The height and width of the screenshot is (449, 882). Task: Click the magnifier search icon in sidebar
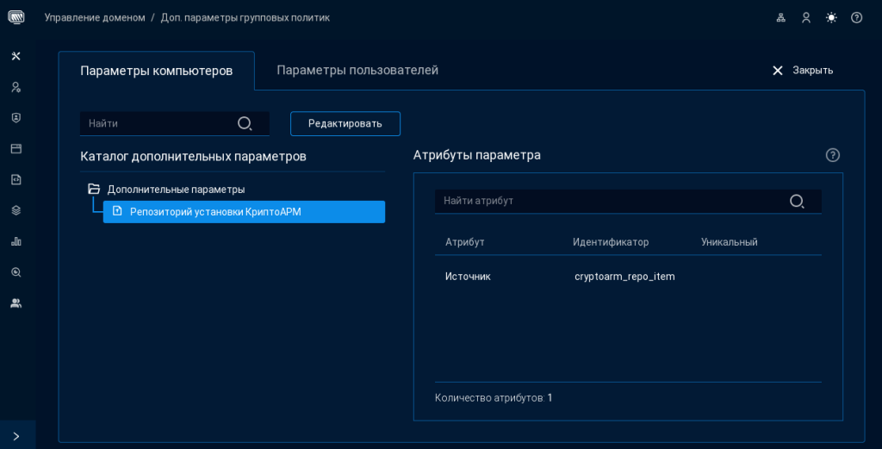[x=16, y=272]
